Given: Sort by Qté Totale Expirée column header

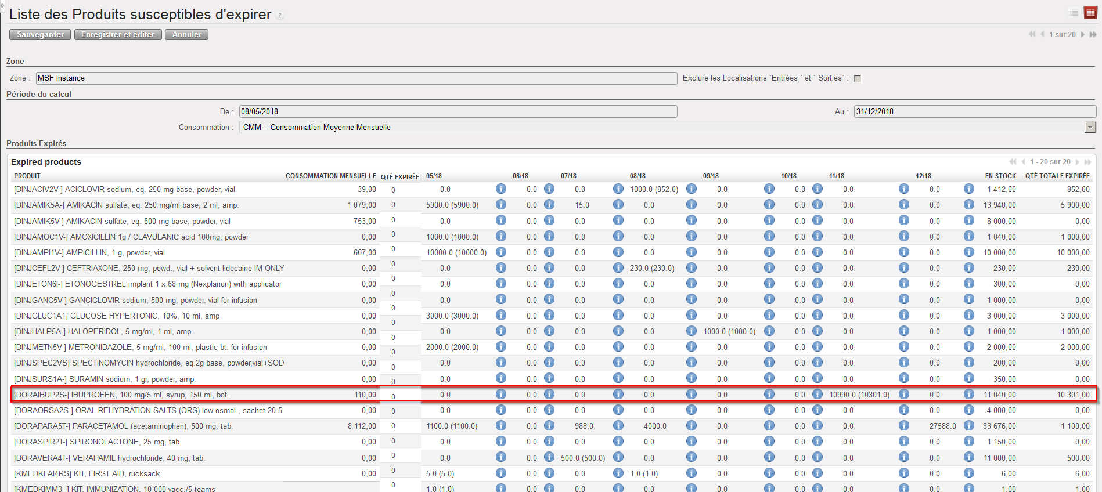Looking at the screenshot, I should point(1057,176).
